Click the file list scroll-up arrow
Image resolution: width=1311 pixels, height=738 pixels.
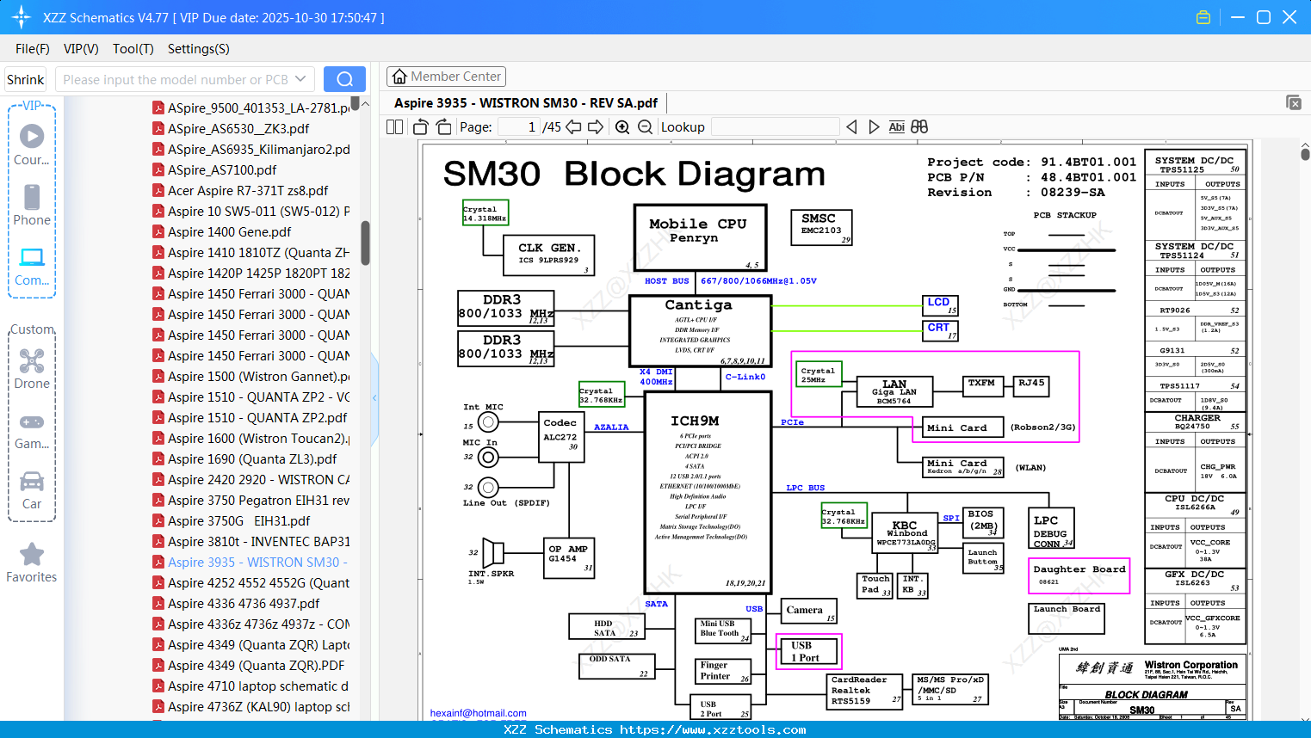coord(365,104)
